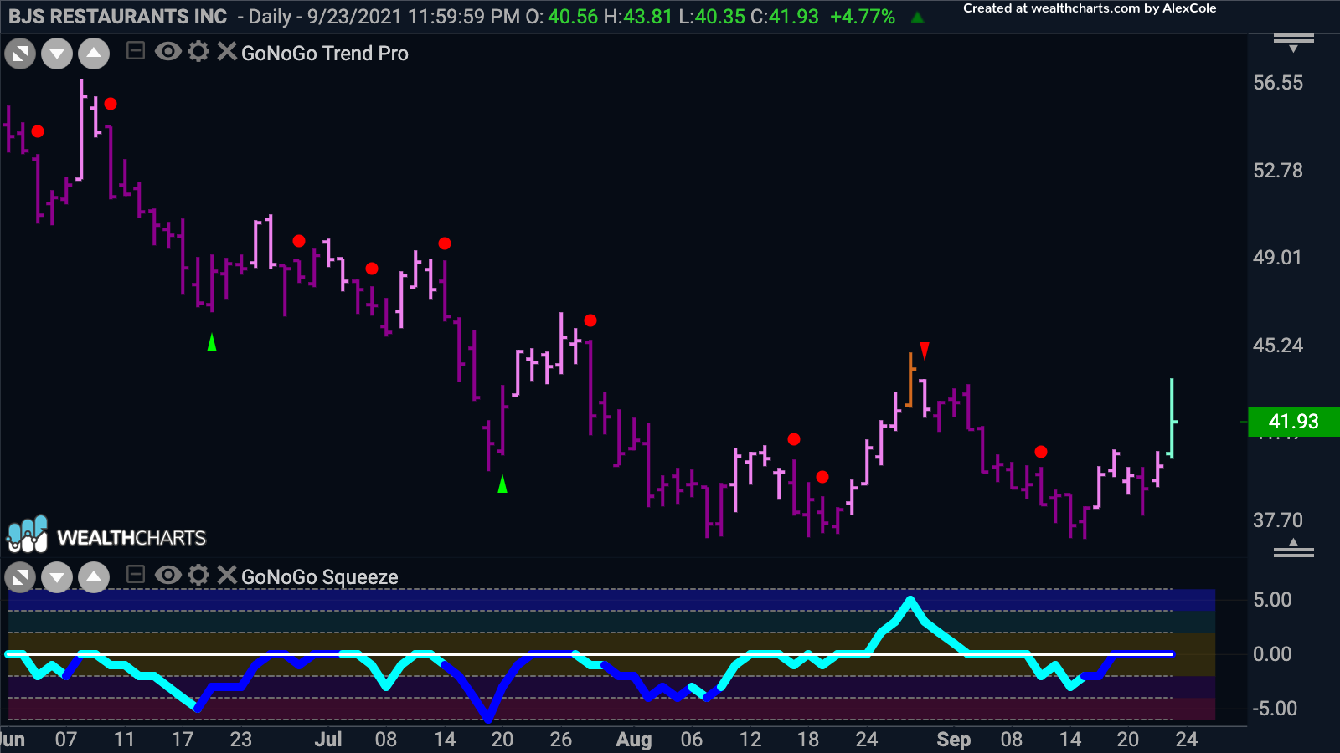This screenshot has width=1340, height=753.
Task: Toggle visibility of GoNoGo Trend Pro
Action: click(x=167, y=52)
